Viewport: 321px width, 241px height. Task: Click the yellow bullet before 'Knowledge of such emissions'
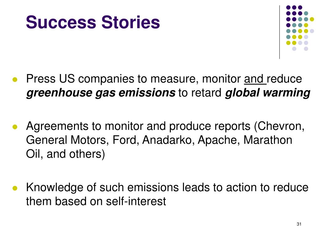coord(15,188)
